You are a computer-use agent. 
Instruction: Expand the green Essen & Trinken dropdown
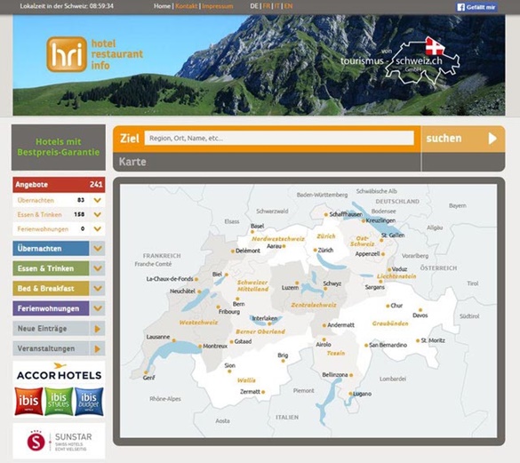point(97,268)
